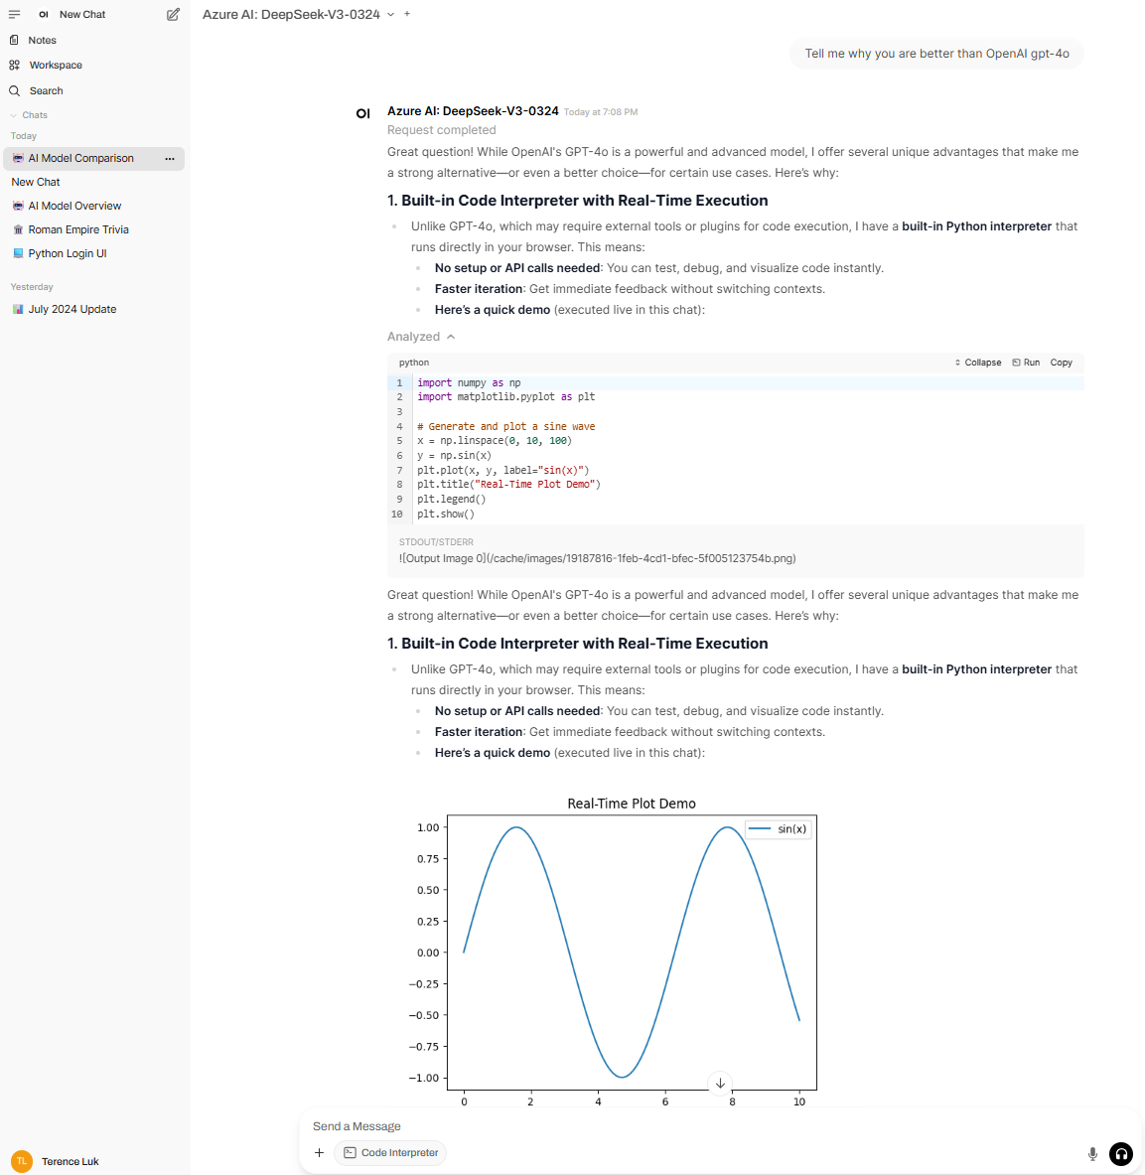Click the Notes icon in sidebar

point(14,40)
